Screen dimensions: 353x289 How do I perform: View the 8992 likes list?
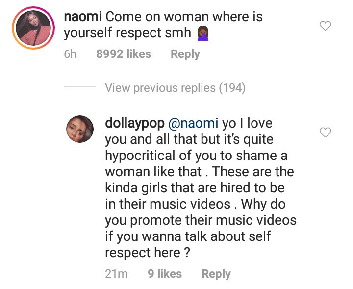124,54
